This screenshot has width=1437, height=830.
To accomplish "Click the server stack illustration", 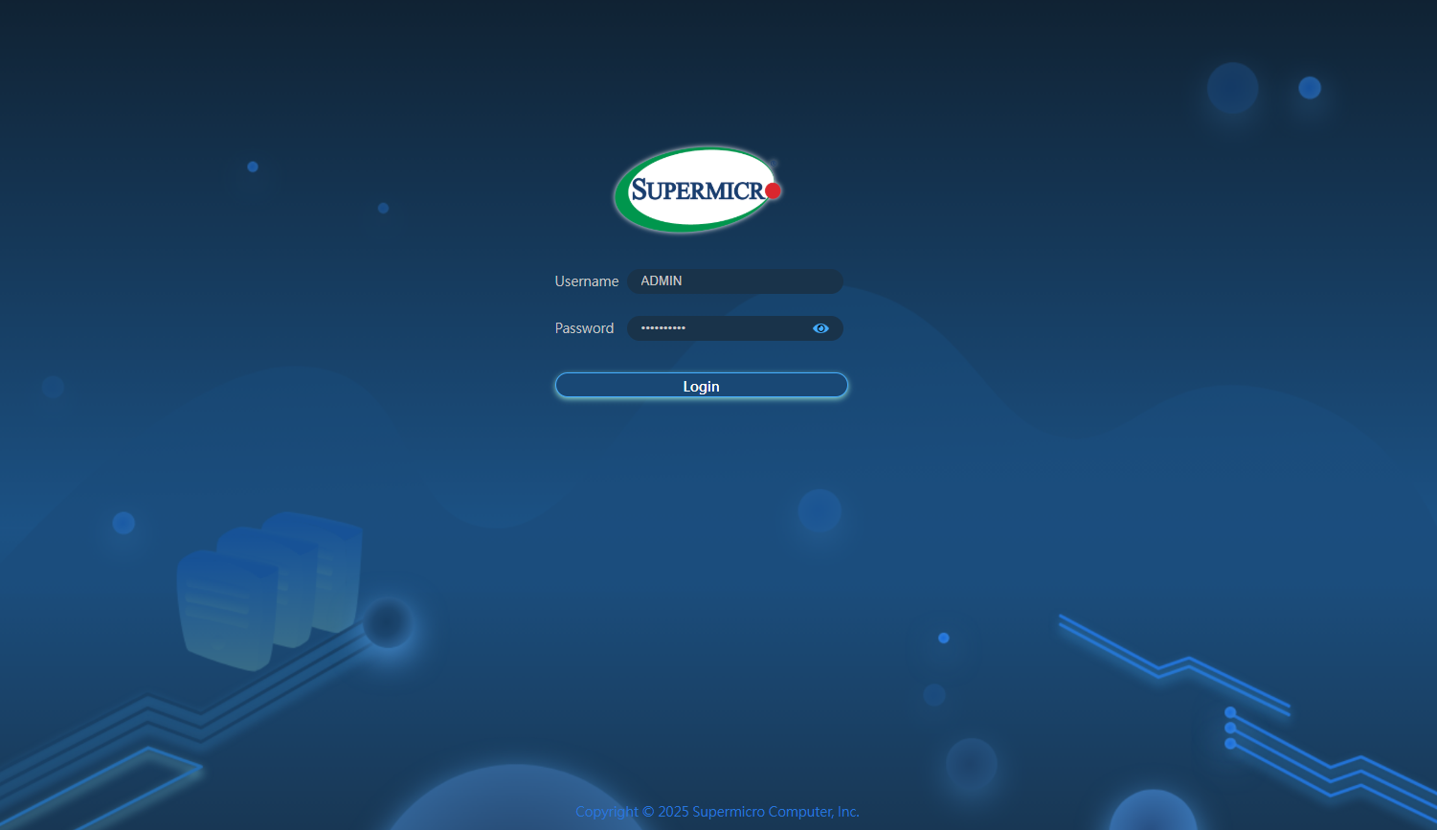I will 268,589.
